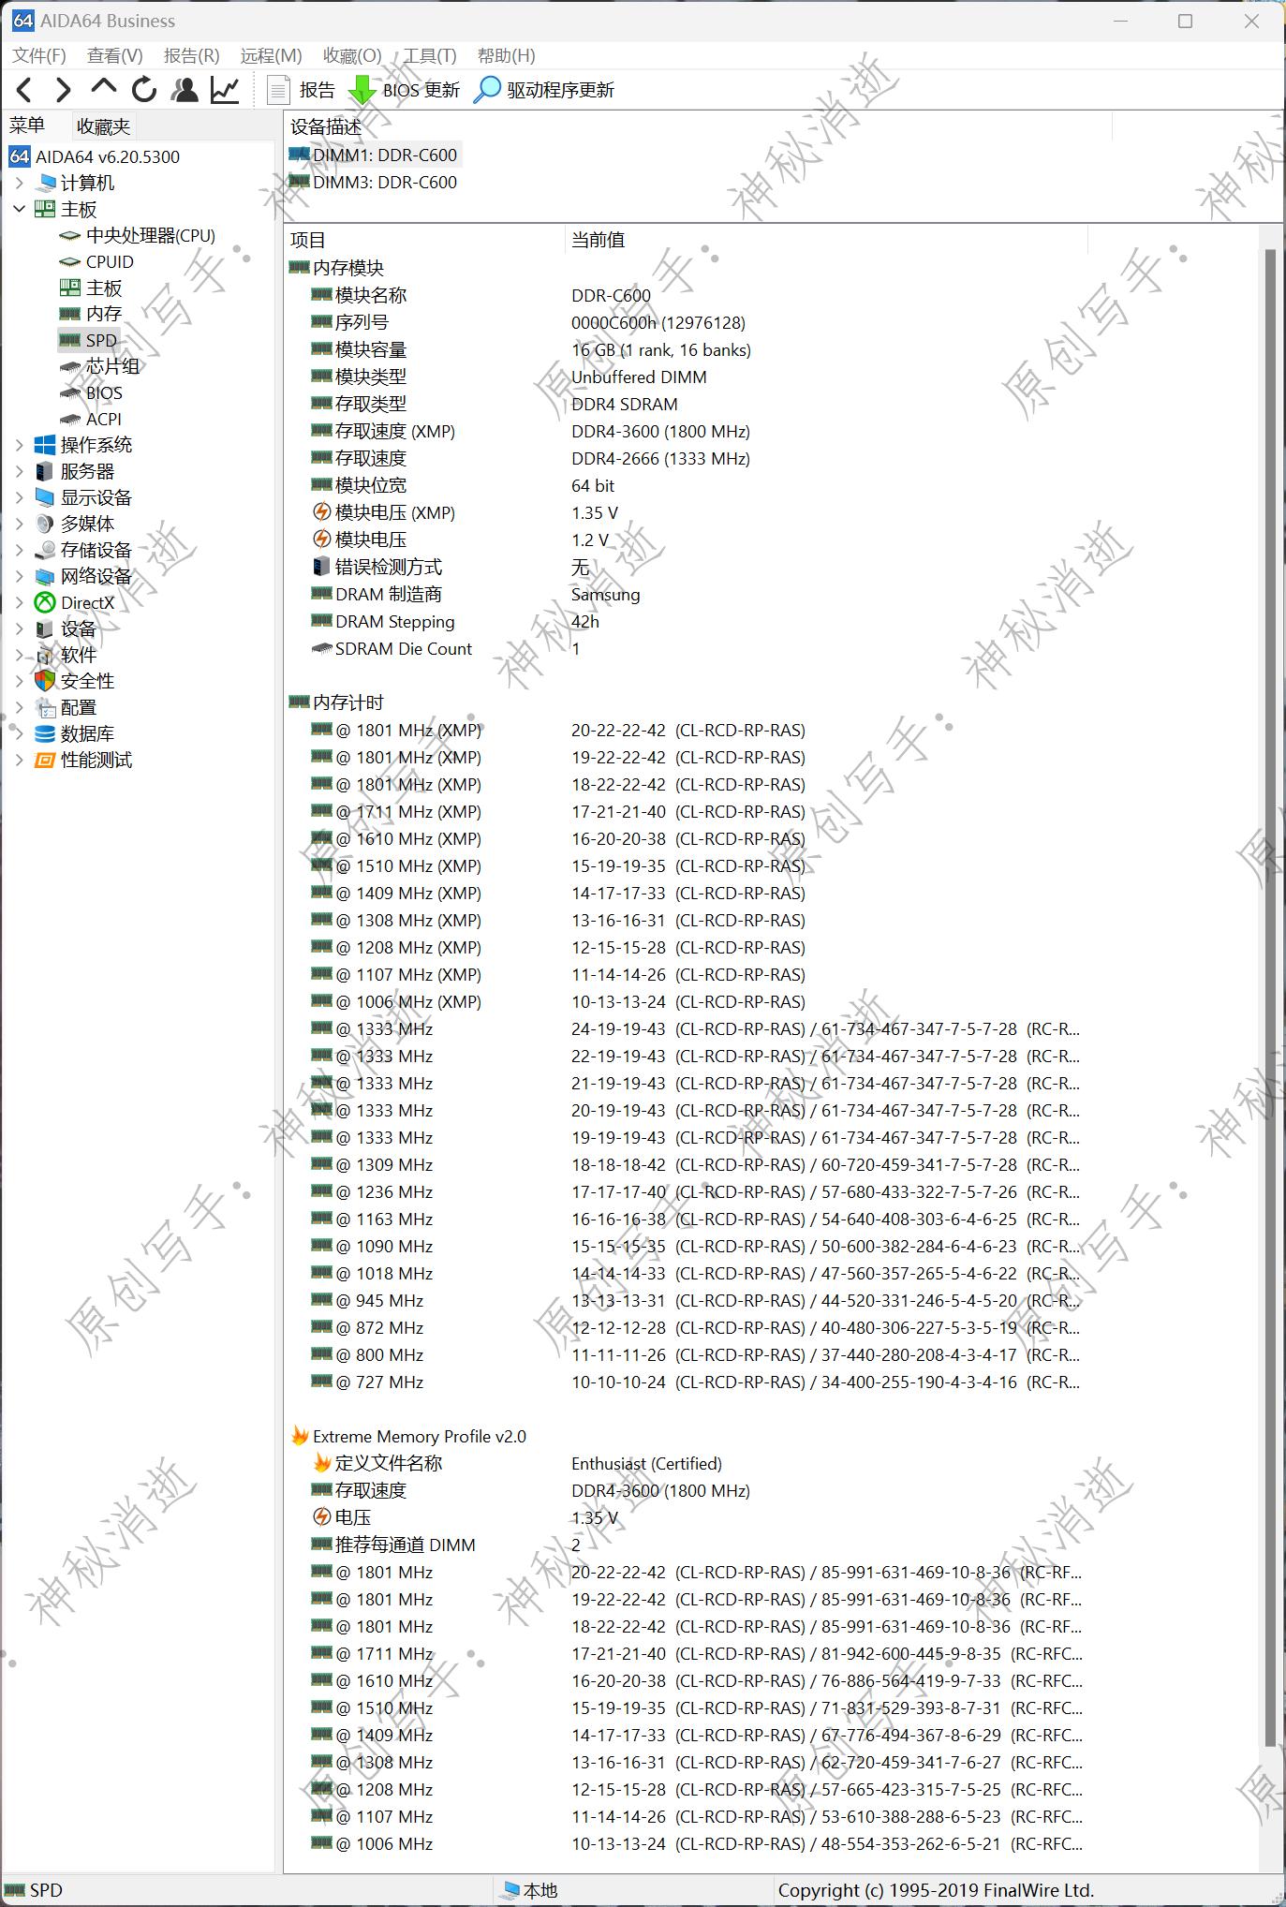Click the 性能测试 benchmark icon

coord(45,760)
